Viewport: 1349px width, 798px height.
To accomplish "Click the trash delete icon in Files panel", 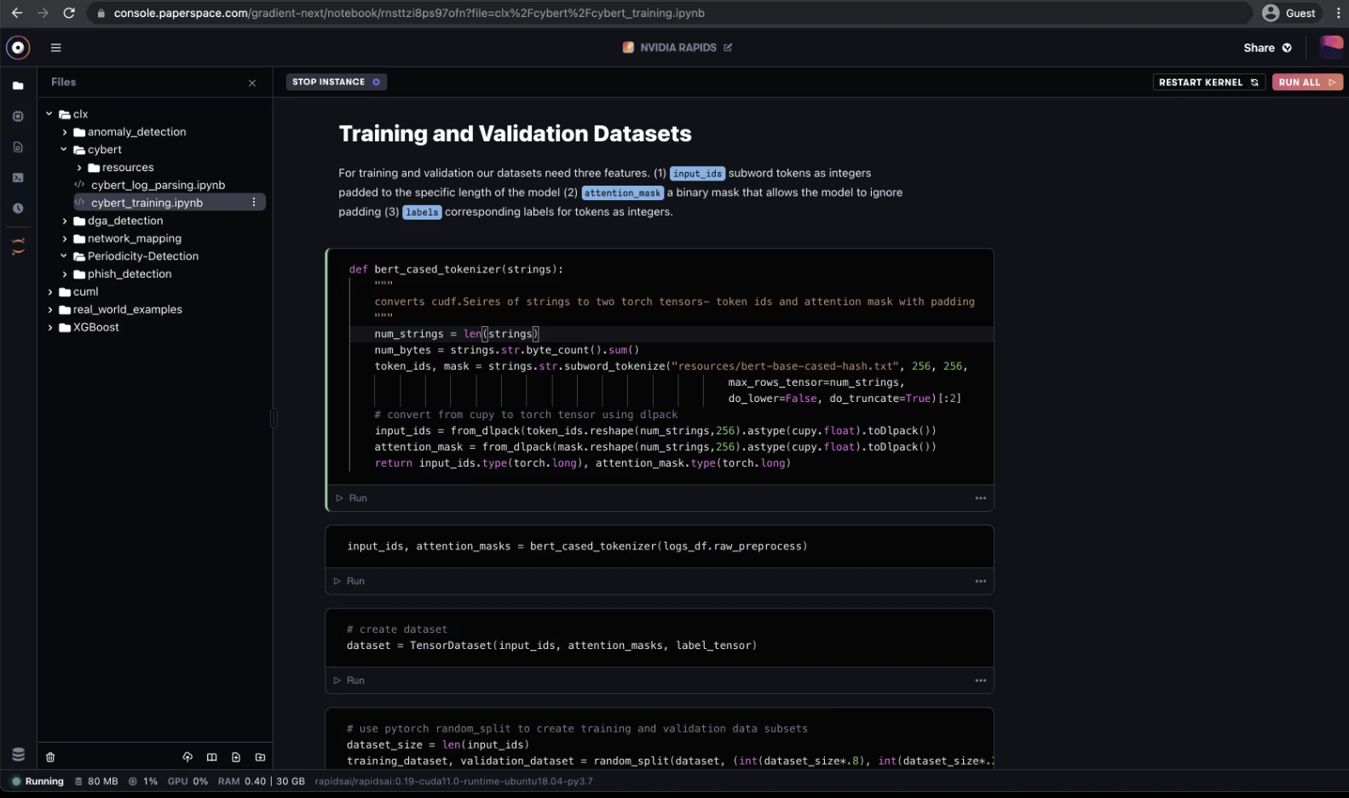I will click(50, 757).
